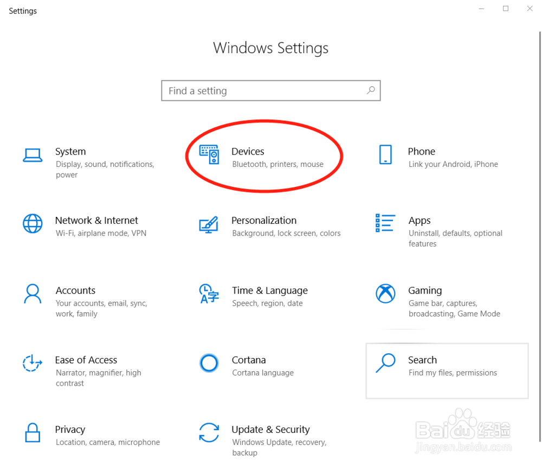Click the Apps list icon

point(385,223)
